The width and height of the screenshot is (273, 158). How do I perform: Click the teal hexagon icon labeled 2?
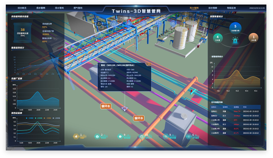97,137
